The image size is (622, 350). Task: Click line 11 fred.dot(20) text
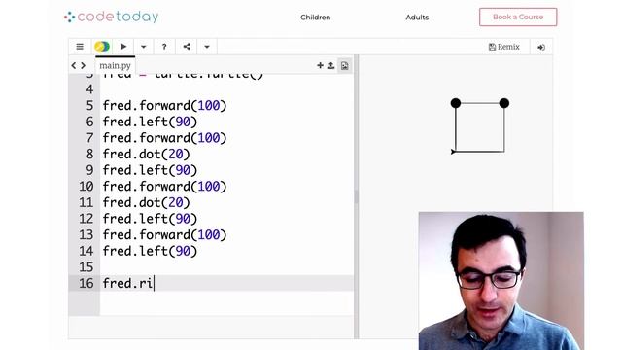(x=147, y=203)
